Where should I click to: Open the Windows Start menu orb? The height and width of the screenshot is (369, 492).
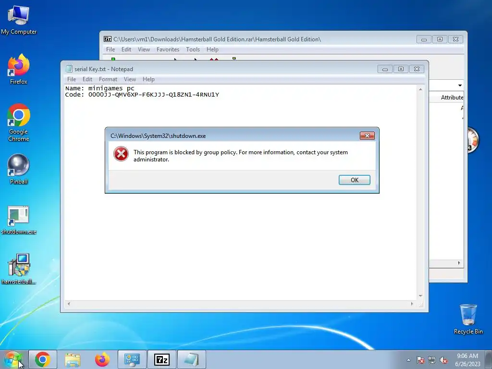[12, 359]
